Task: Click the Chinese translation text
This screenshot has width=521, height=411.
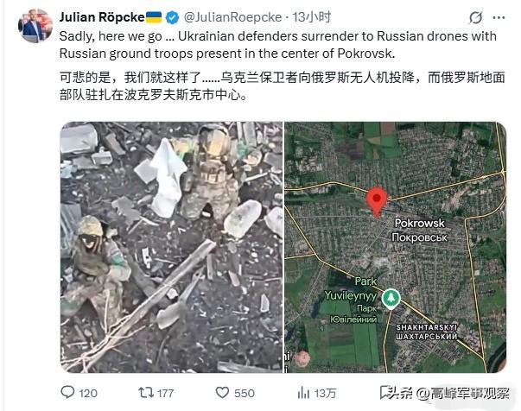Action: pos(282,86)
